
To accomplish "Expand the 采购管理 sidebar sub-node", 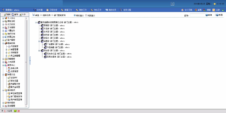I will click(6, 53).
